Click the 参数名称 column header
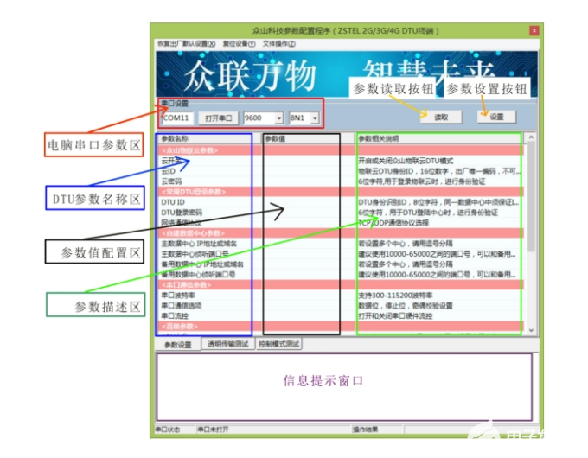This screenshot has width=588, height=458. tap(209, 138)
